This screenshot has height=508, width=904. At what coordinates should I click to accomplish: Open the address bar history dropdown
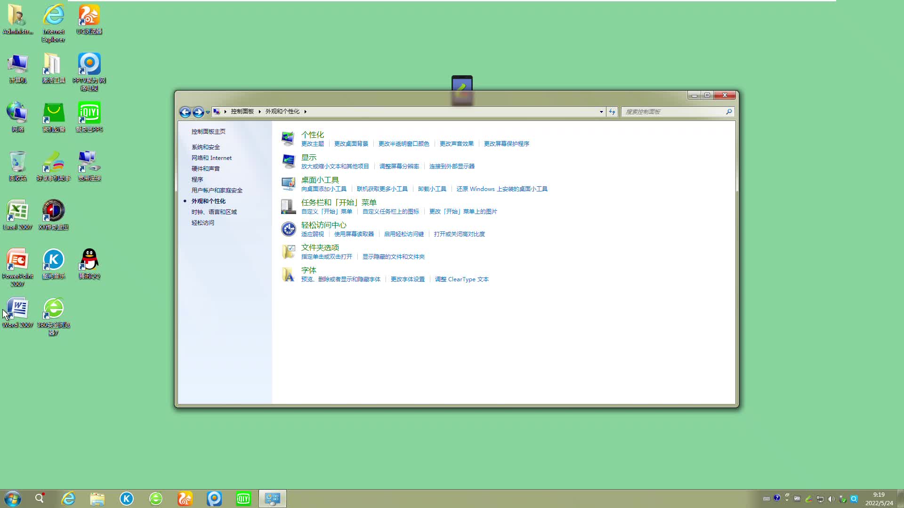(x=601, y=111)
